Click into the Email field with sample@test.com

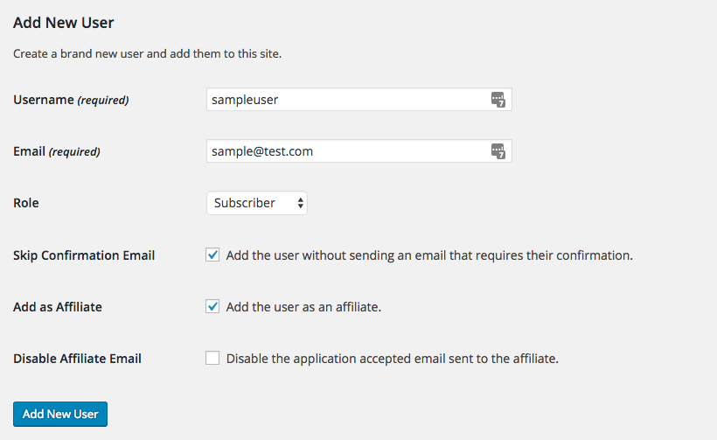pos(346,151)
